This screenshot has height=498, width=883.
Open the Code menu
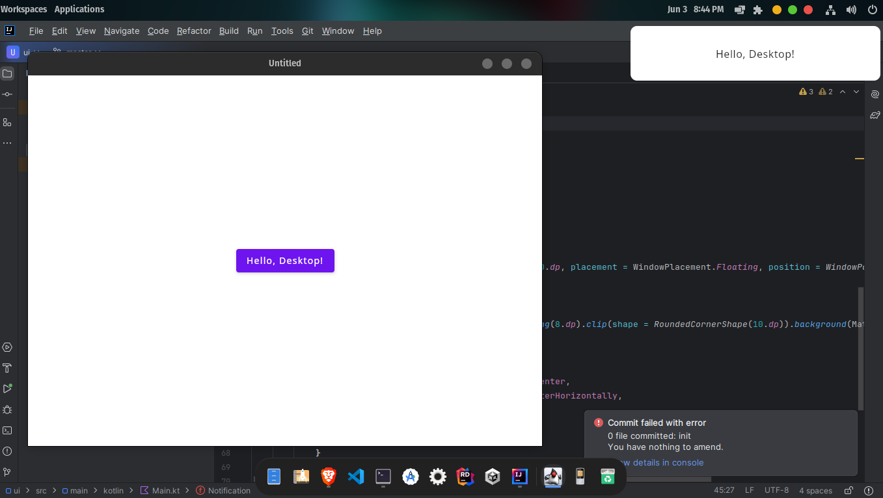[x=158, y=31]
